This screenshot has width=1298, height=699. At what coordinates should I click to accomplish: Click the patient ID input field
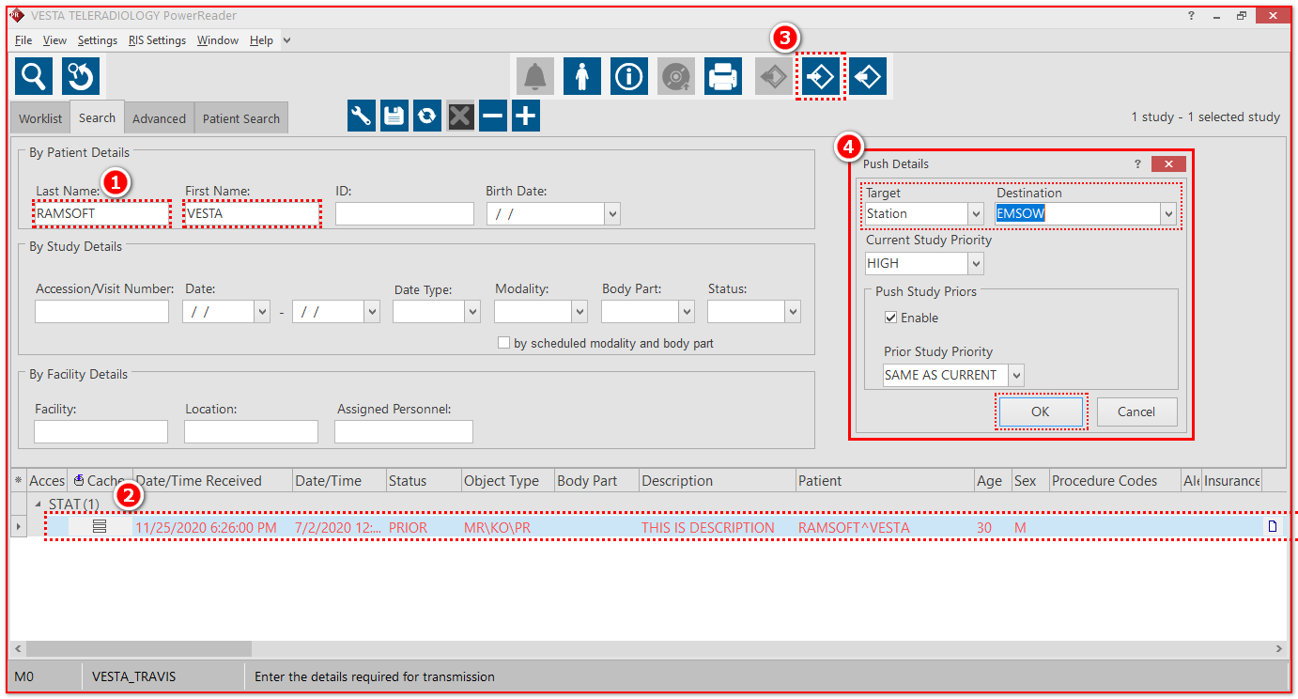(x=405, y=213)
